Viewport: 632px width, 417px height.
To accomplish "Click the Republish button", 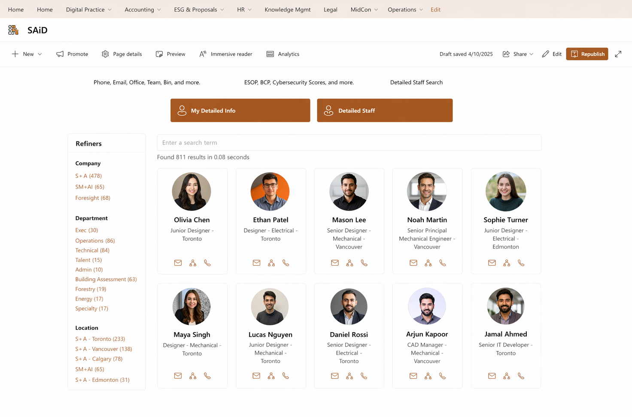I will 587,54.
